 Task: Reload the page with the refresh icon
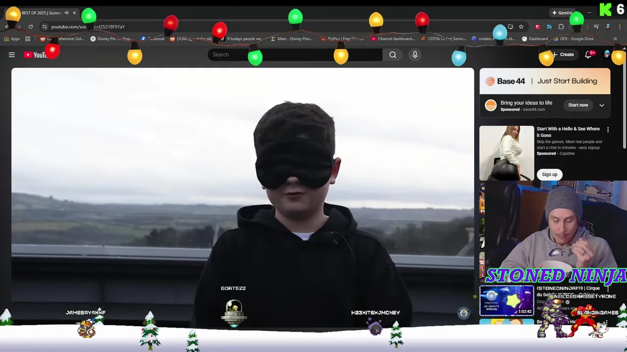(x=30, y=27)
